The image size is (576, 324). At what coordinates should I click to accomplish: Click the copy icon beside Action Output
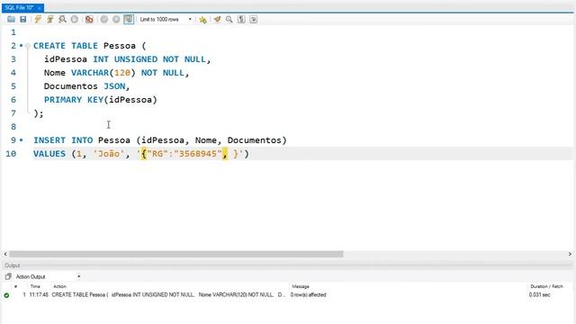pos(8,276)
